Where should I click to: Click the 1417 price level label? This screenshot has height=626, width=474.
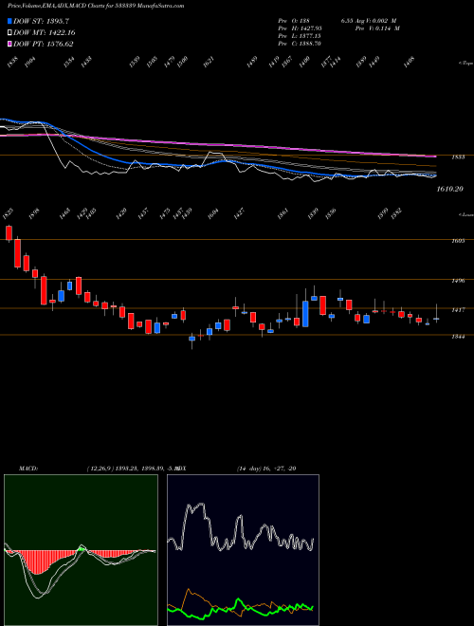[458, 309]
